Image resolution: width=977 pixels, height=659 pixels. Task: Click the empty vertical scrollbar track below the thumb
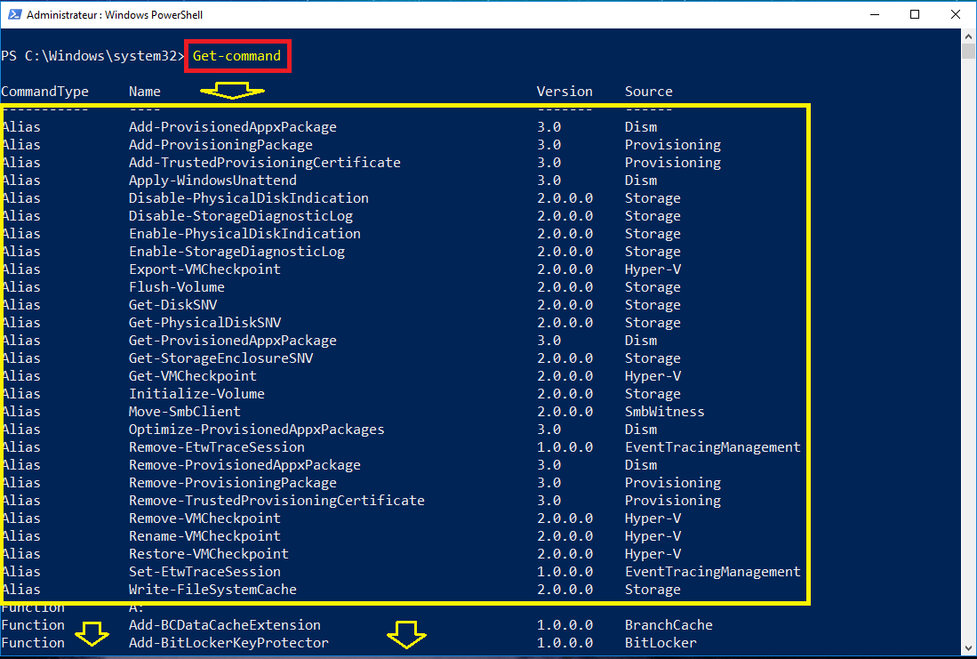click(x=968, y=356)
